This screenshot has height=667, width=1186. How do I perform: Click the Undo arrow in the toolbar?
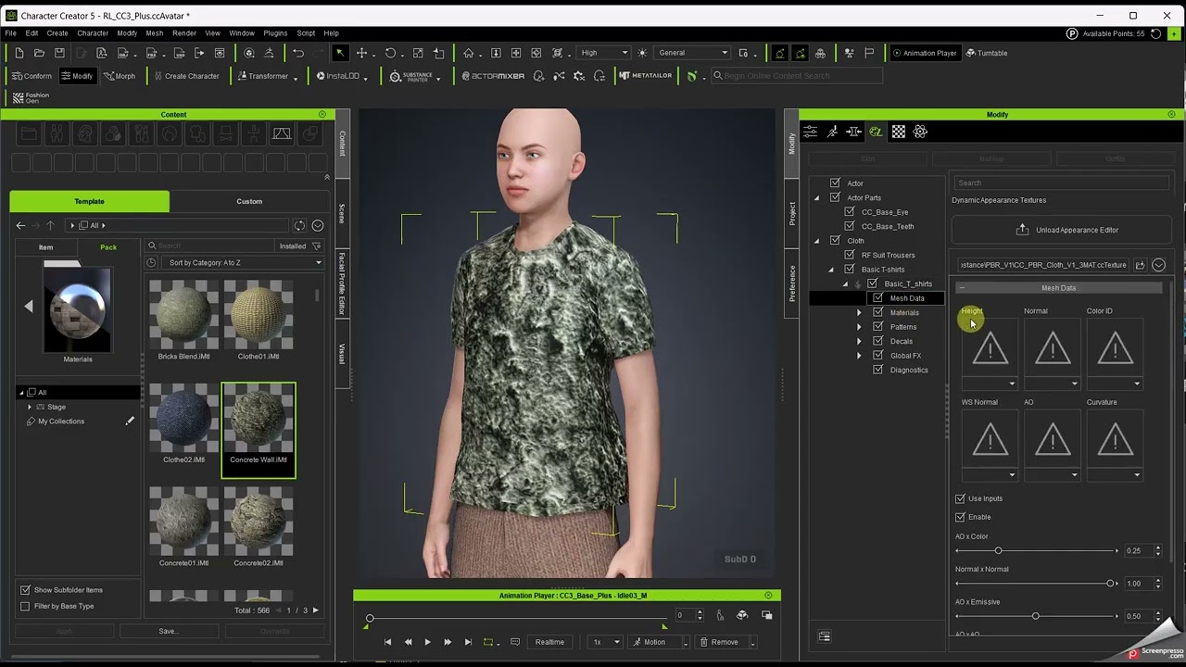pyautogui.click(x=298, y=53)
